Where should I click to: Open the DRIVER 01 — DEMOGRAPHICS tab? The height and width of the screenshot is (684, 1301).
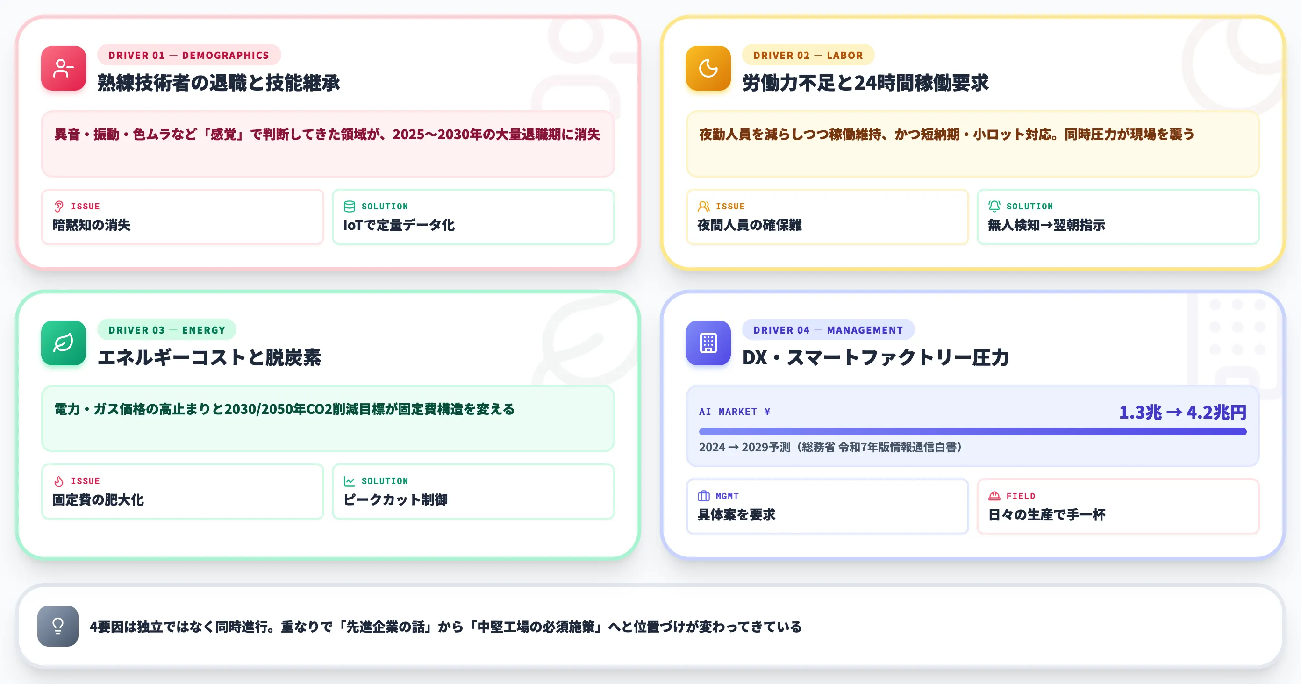pos(188,56)
